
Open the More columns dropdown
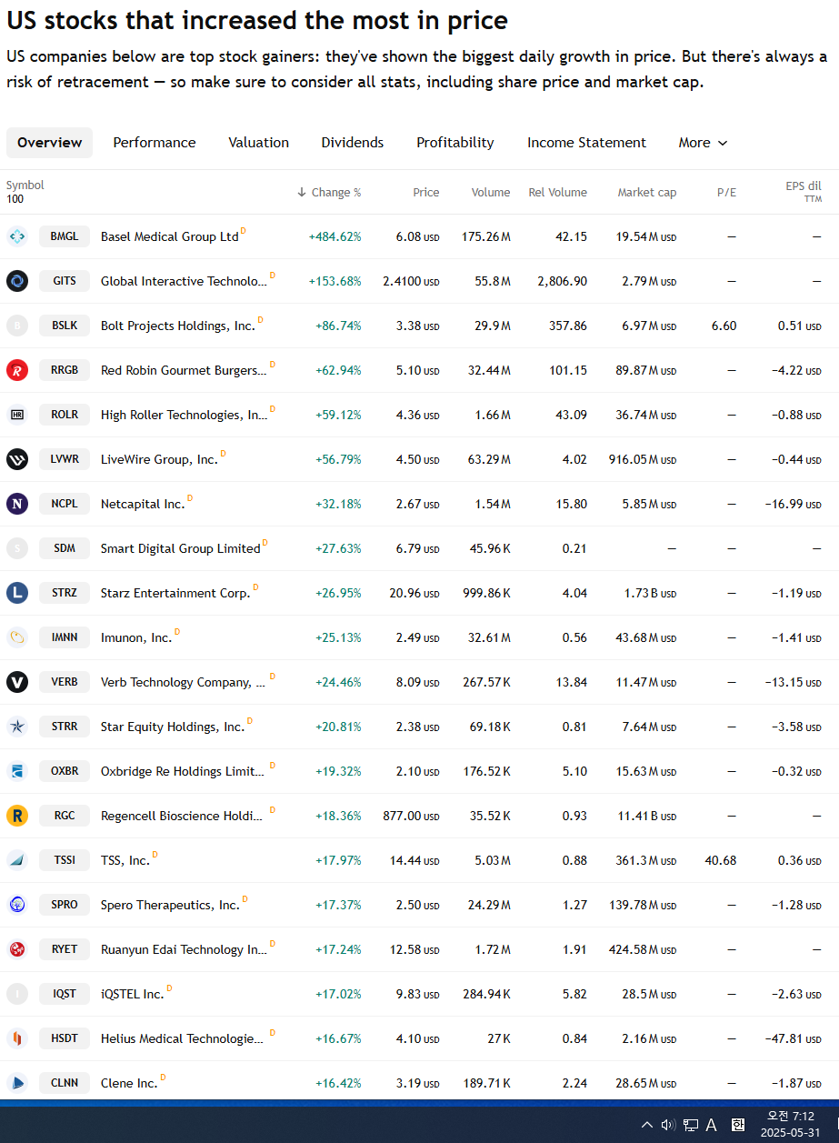(x=703, y=143)
